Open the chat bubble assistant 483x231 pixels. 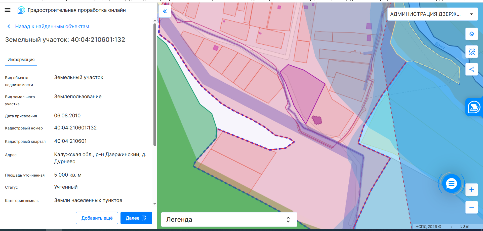point(452,184)
